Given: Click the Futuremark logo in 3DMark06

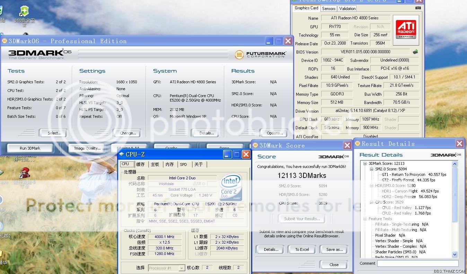Looking at the screenshot, I should pos(260,55).
